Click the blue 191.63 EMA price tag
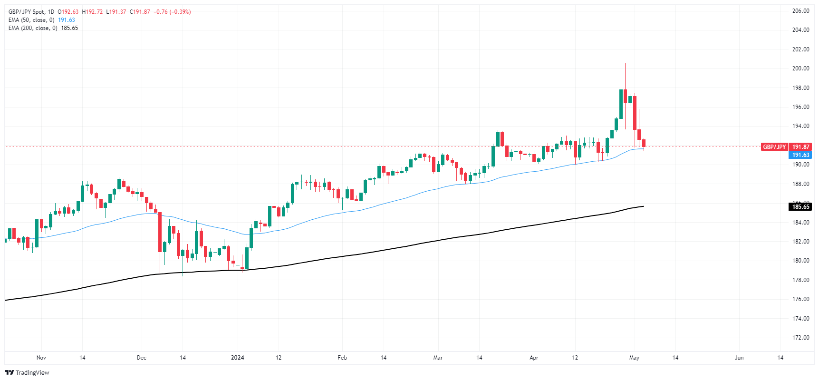Image resolution: width=819 pixels, height=381 pixels. 800,155
